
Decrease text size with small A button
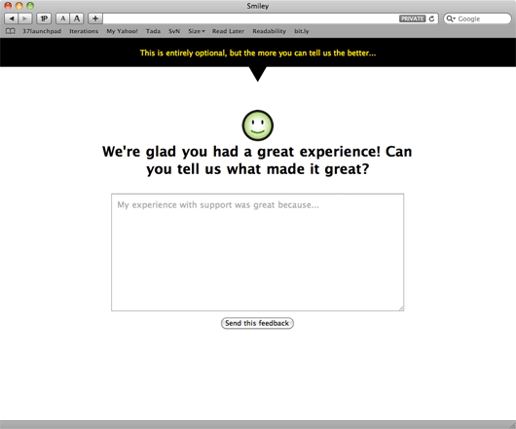pyautogui.click(x=63, y=18)
